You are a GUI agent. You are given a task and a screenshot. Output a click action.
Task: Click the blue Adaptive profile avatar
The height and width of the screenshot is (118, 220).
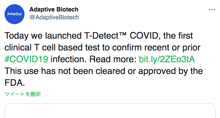14,14
